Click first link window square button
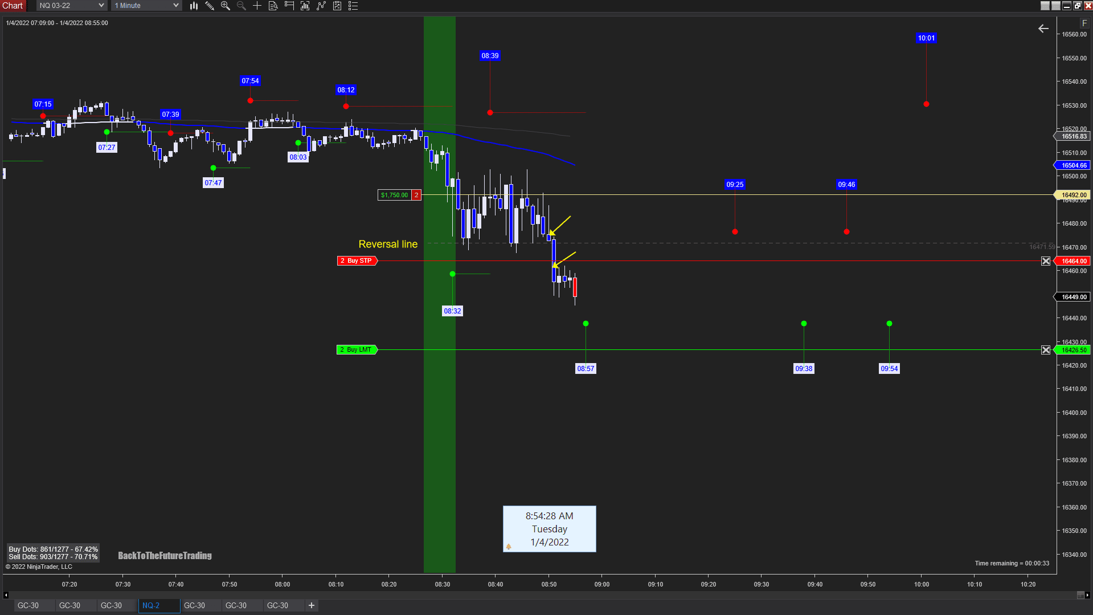1093x615 pixels. pos(1045,6)
